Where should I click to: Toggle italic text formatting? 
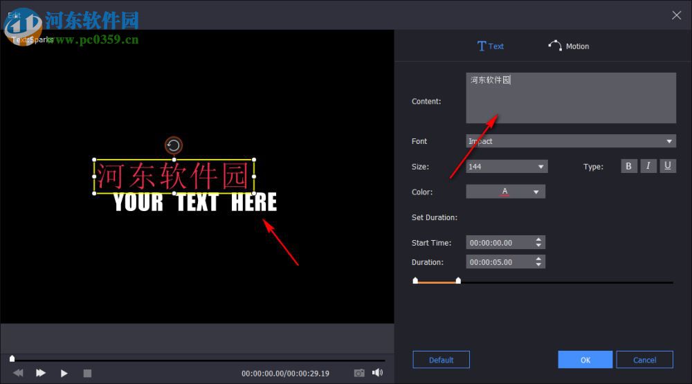(x=648, y=166)
